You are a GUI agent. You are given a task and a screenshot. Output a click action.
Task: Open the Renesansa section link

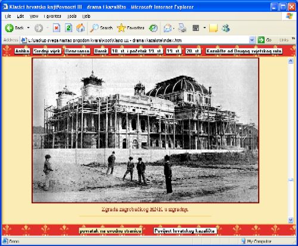pos(77,51)
